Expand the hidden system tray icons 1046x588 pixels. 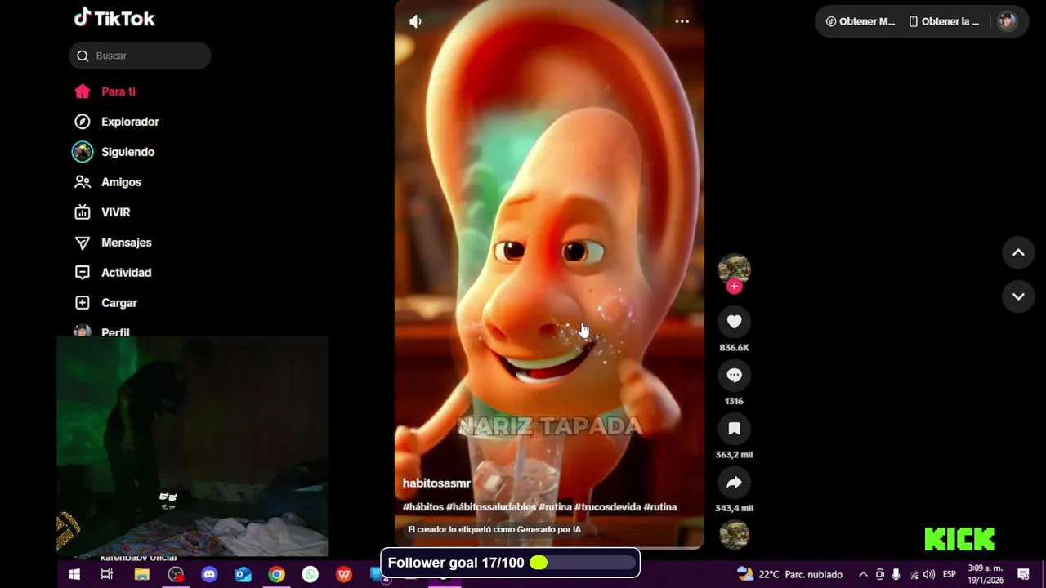click(x=863, y=575)
